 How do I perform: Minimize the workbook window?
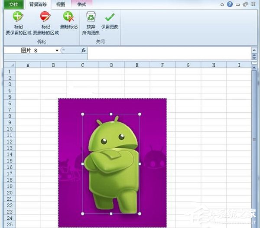click(237, 5)
